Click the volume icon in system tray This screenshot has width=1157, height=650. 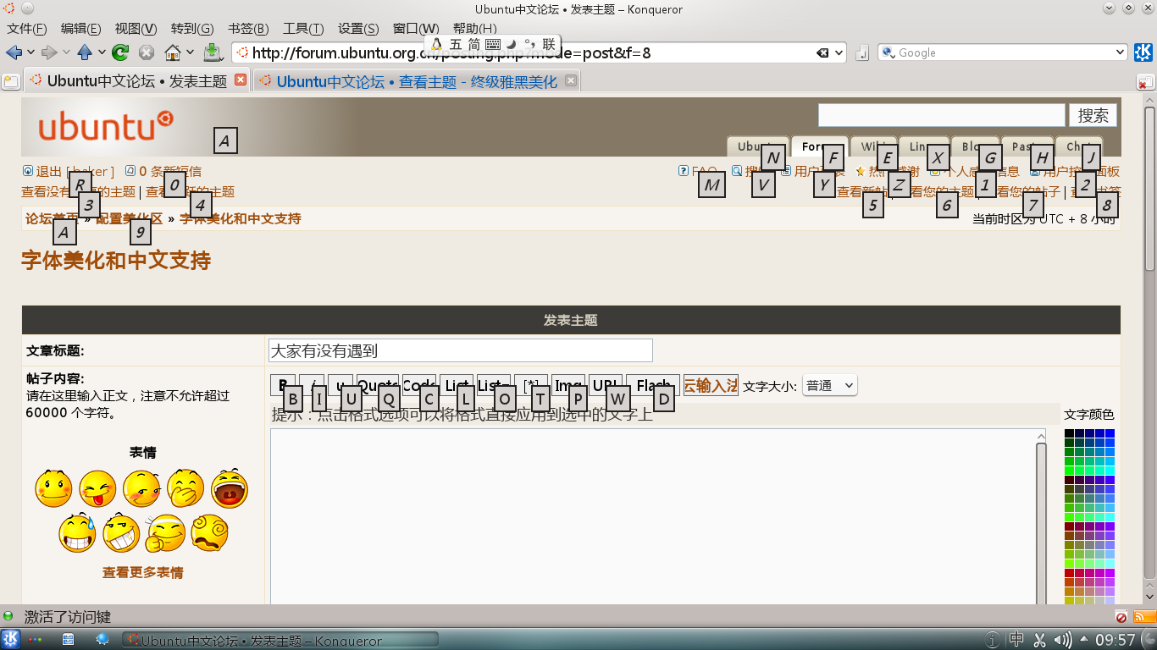[x=1062, y=640]
